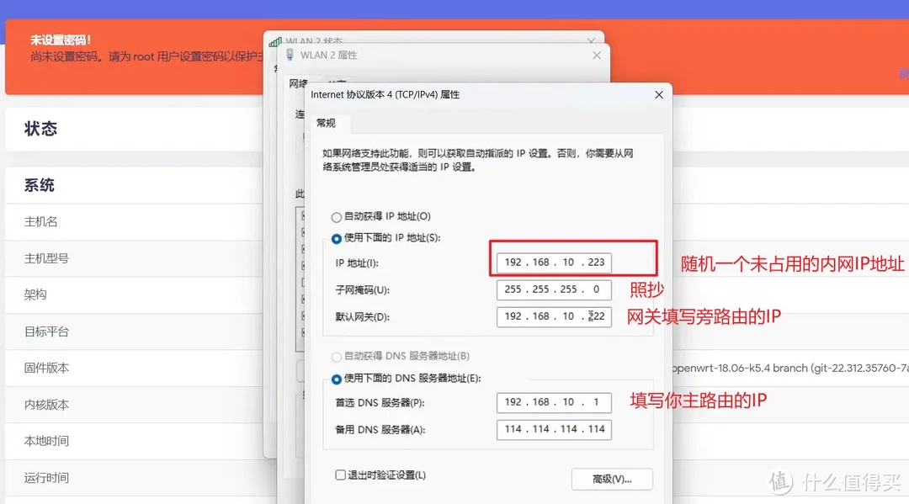909x504 pixels.
Task: Click the 子网掩码 input field
Action: pyautogui.click(x=554, y=289)
